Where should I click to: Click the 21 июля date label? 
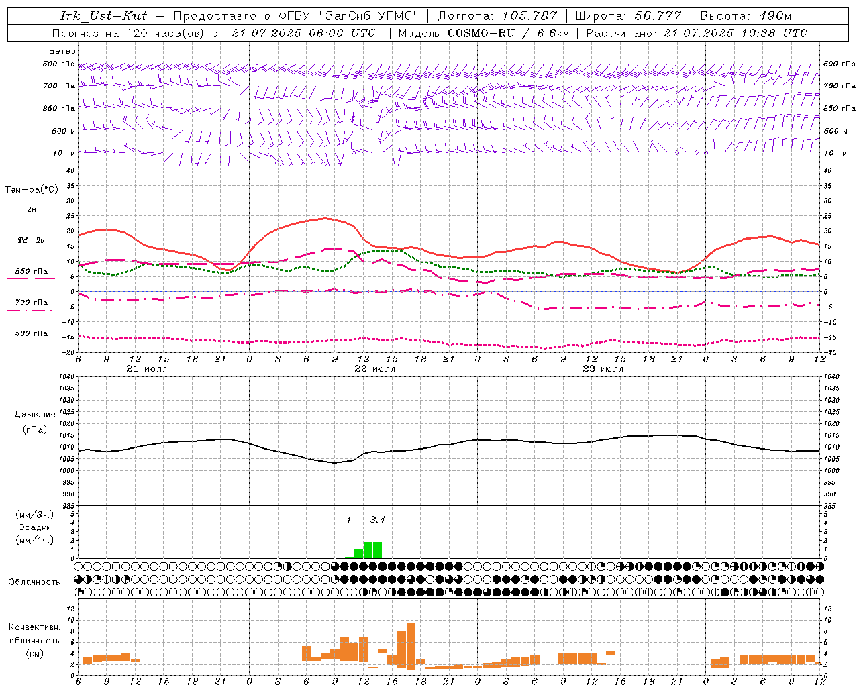tap(146, 369)
